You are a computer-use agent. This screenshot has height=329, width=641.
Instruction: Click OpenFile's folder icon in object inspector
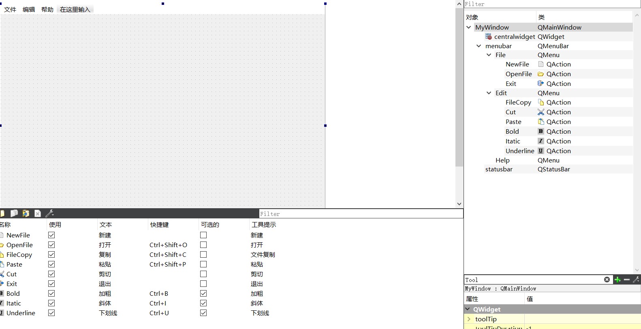click(541, 74)
